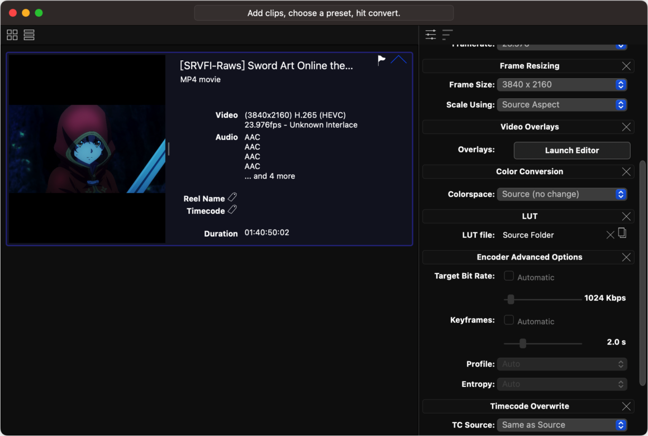Click the status message in title bar

coord(324,13)
